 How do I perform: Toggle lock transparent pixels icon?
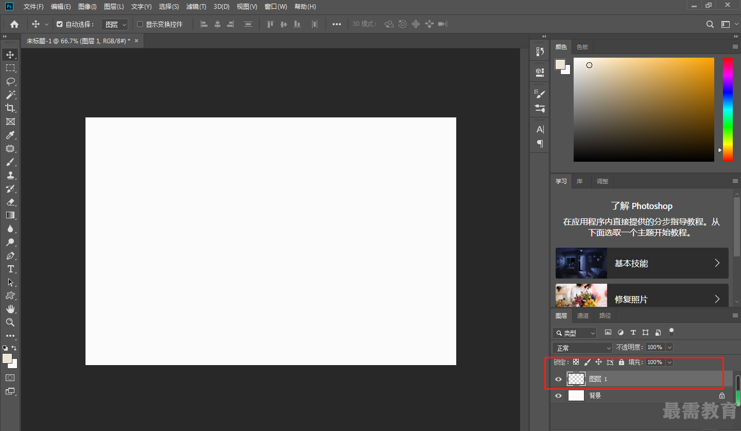coord(576,362)
